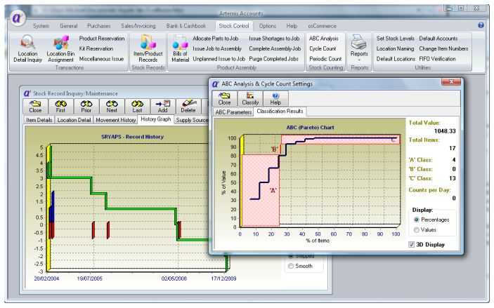
Task: Go to First stock record
Action: (x=60, y=107)
